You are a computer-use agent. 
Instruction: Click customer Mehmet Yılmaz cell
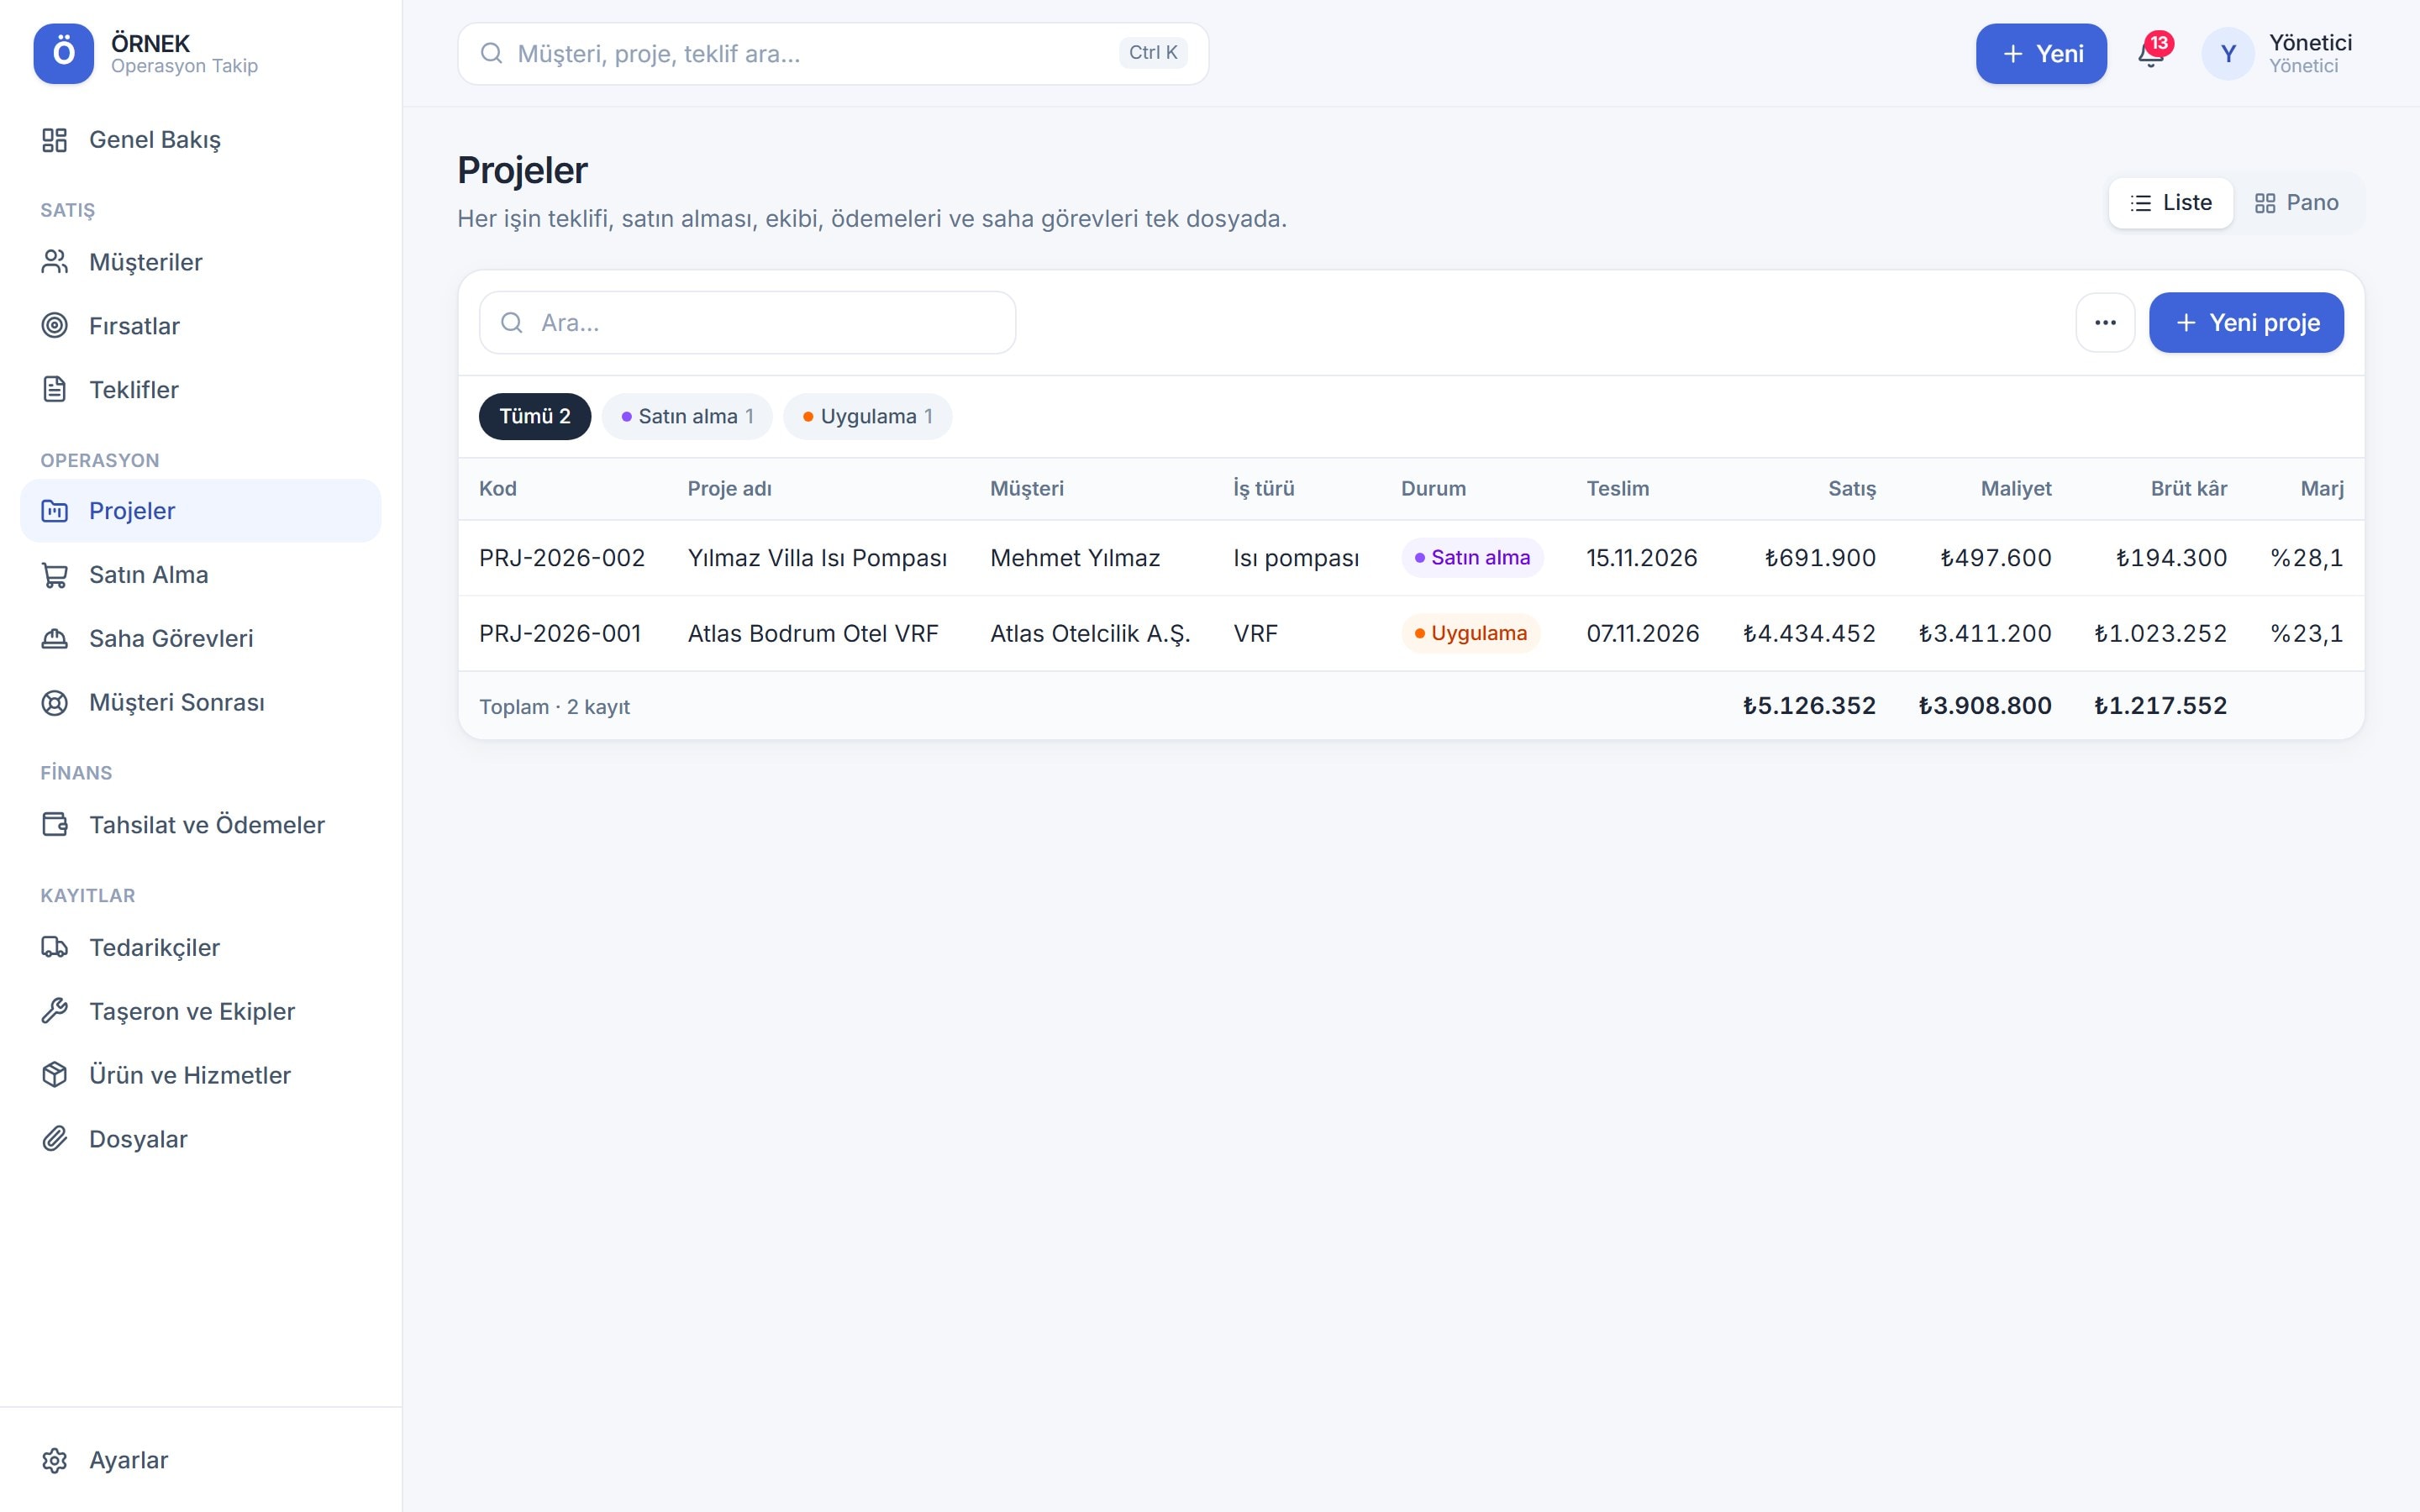coord(1075,558)
